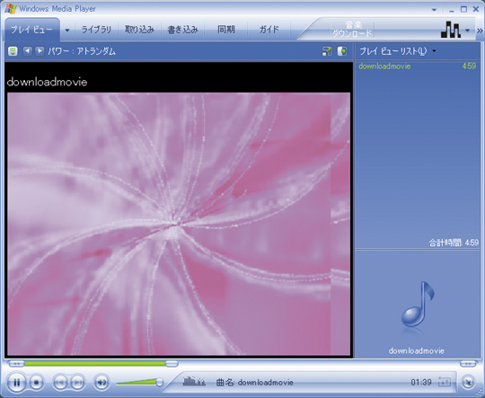Open the 書き込み tab
The width and height of the screenshot is (485, 398).
(182, 30)
